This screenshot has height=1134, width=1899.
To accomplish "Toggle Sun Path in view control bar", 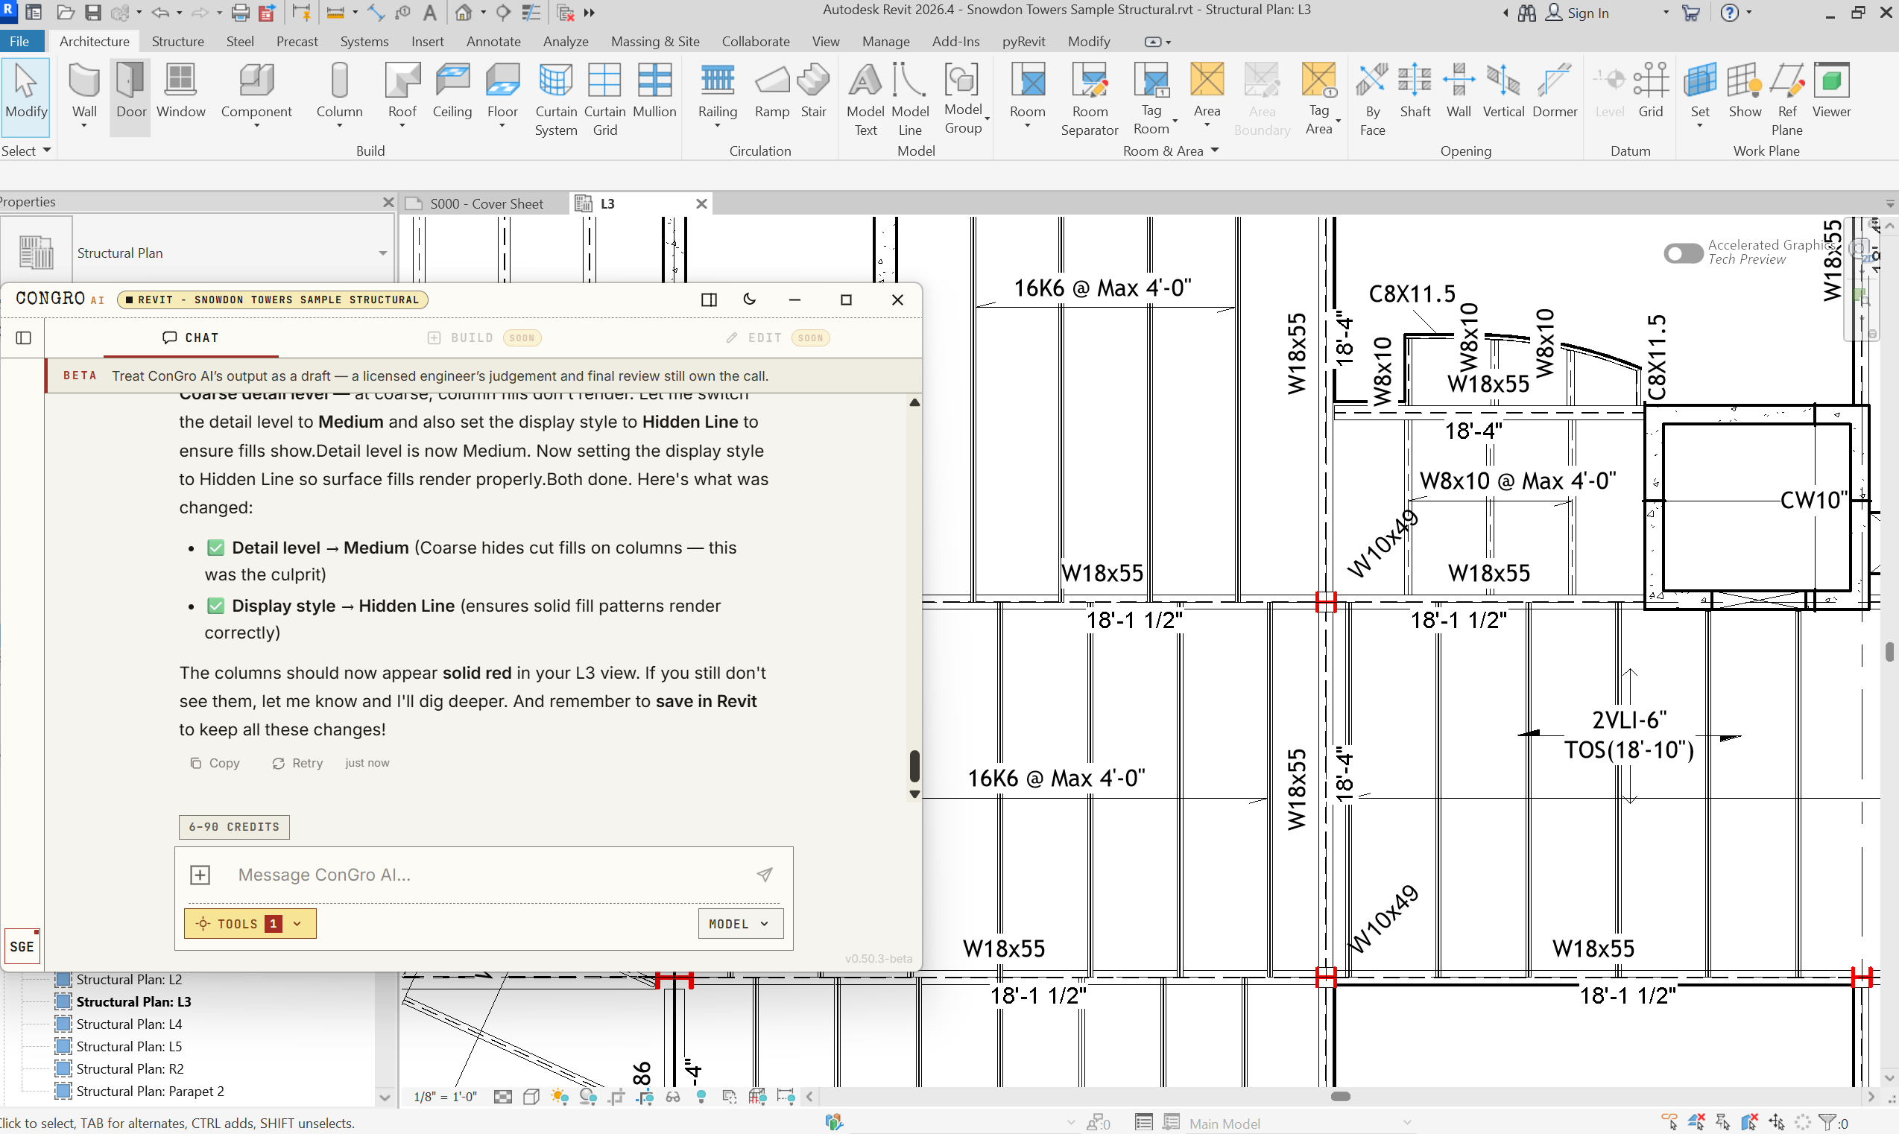I will click(560, 1097).
